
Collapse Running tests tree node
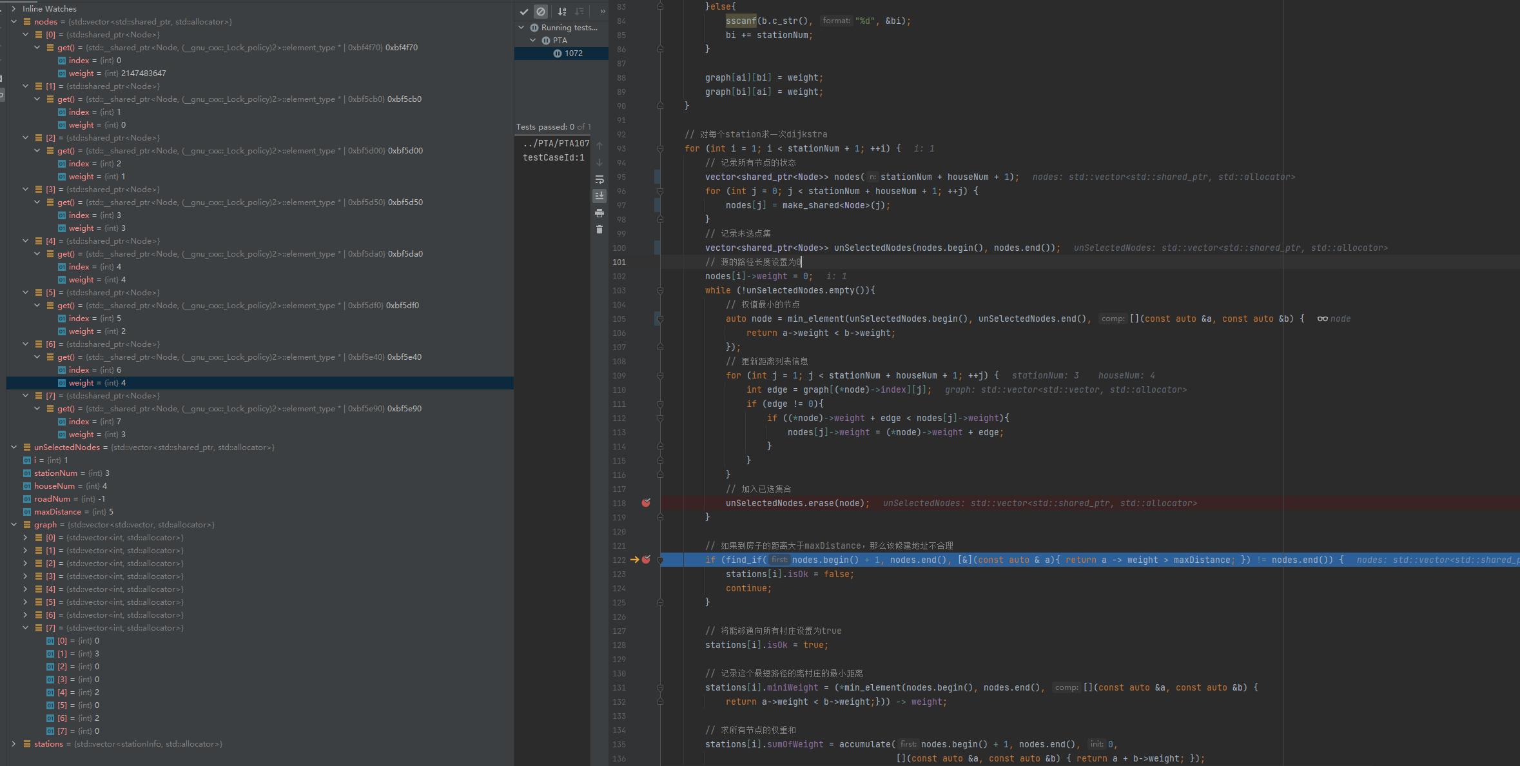pyautogui.click(x=521, y=28)
